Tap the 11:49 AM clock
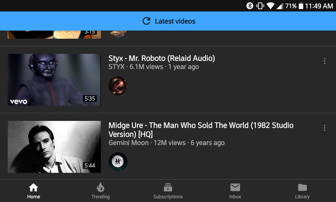 [x=319, y=6]
